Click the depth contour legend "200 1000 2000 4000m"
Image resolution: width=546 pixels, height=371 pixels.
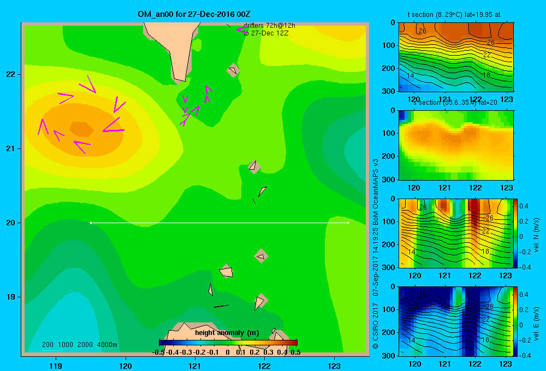80,345
